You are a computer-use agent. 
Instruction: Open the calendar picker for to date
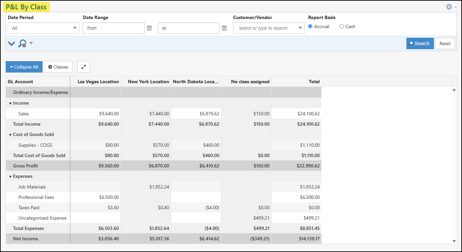point(224,28)
